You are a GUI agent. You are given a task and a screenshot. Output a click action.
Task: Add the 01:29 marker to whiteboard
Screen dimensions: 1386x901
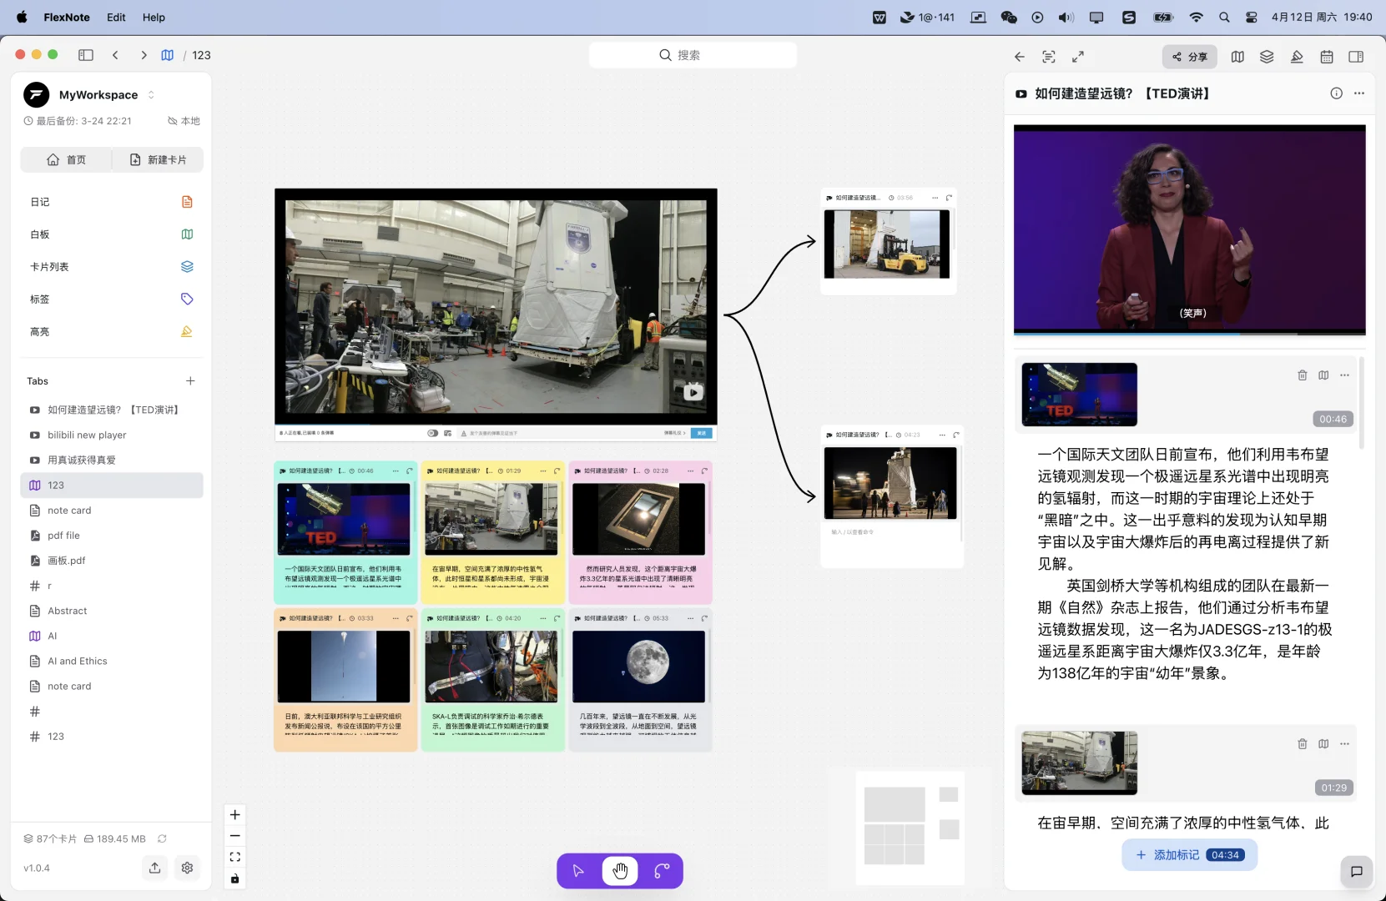point(1323,744)
